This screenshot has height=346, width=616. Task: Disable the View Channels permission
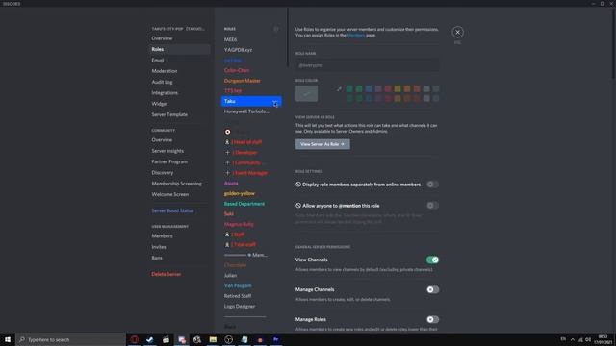pos(432,259)
